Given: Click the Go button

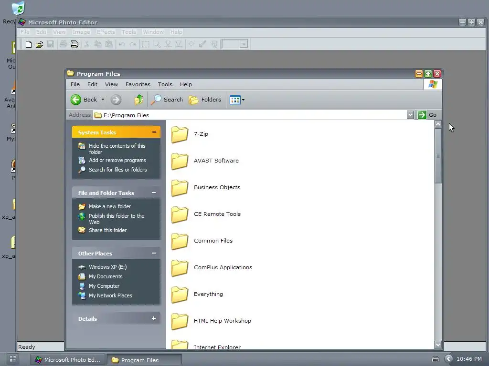Looking at the screenshot, I should point(427,115).
